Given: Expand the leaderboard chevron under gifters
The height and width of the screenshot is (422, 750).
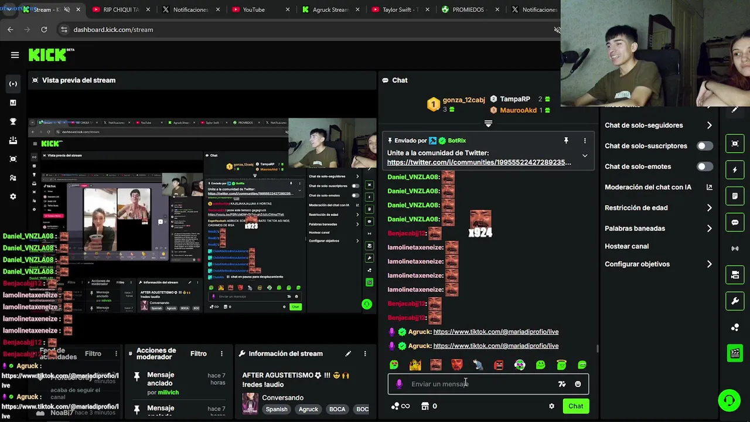Looking at the screenshot, I should pos(488,124).
